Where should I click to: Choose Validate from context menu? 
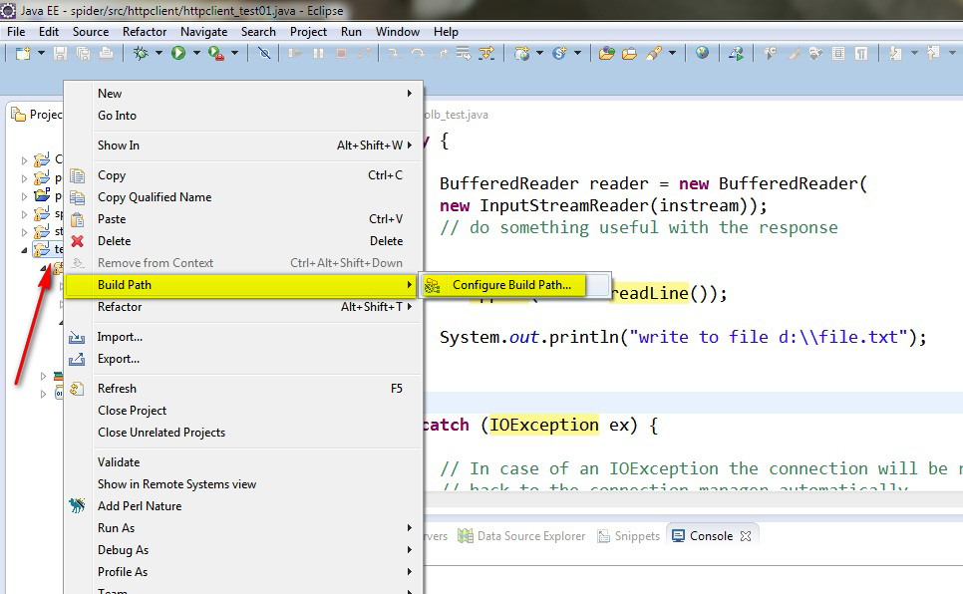(x=243, y=462)
